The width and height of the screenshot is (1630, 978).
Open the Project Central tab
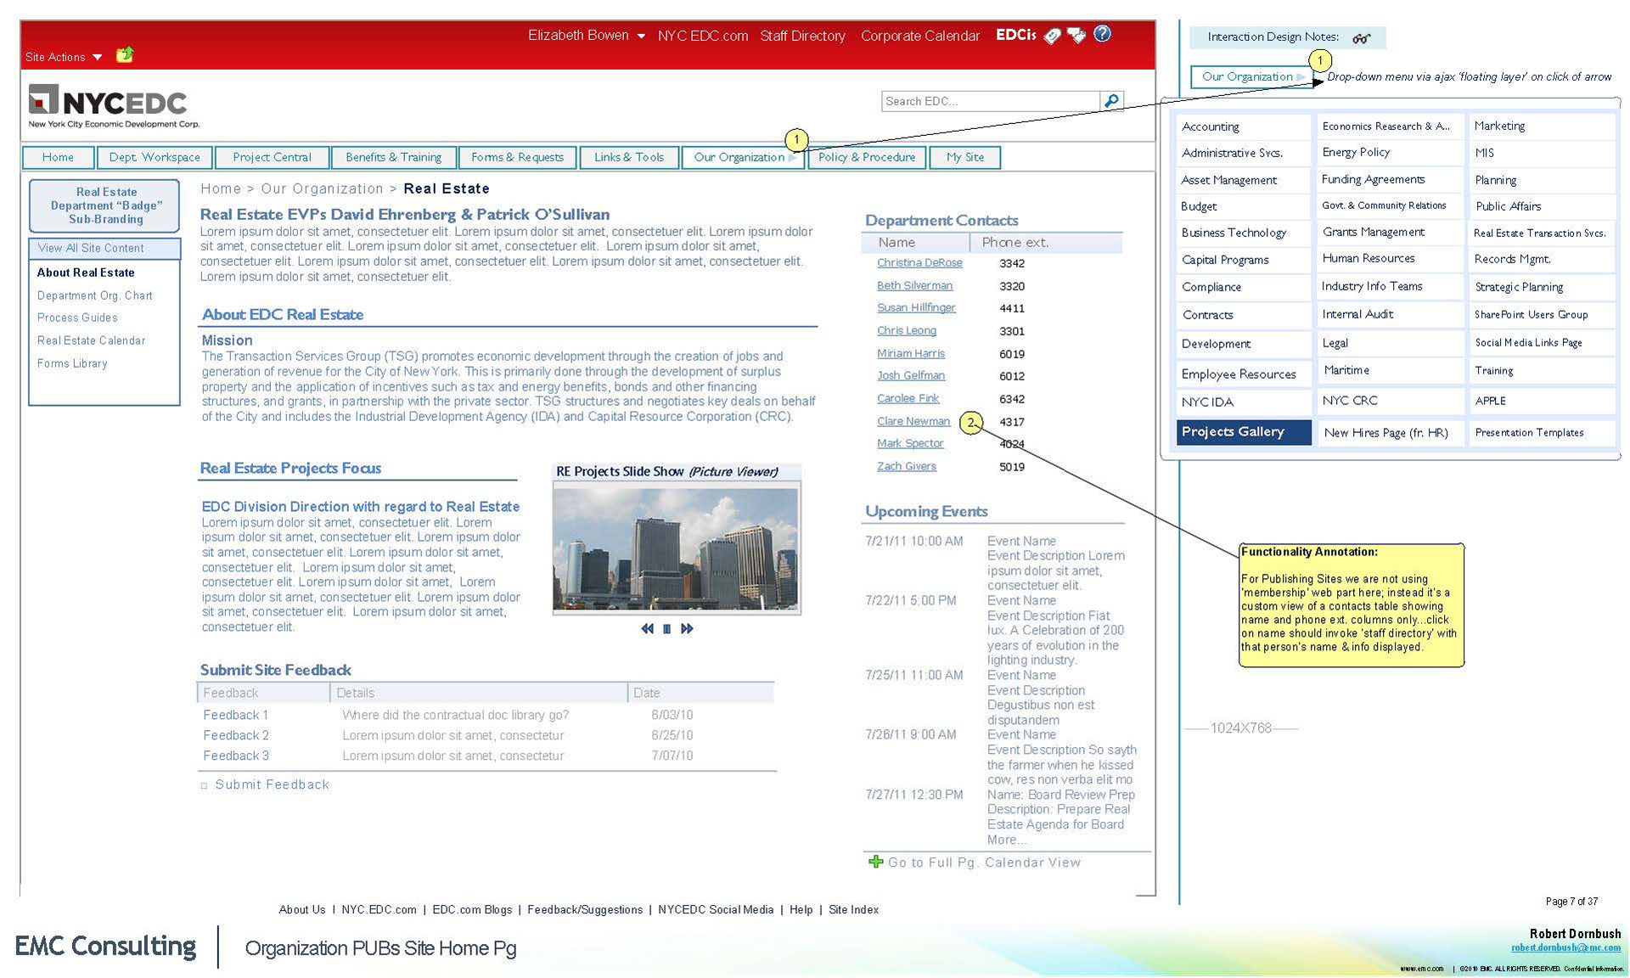click(272, 158)
